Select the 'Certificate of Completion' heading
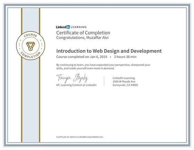Image resolution: width=194 pixels, height=150 pixels. click(x=83, y=33)
